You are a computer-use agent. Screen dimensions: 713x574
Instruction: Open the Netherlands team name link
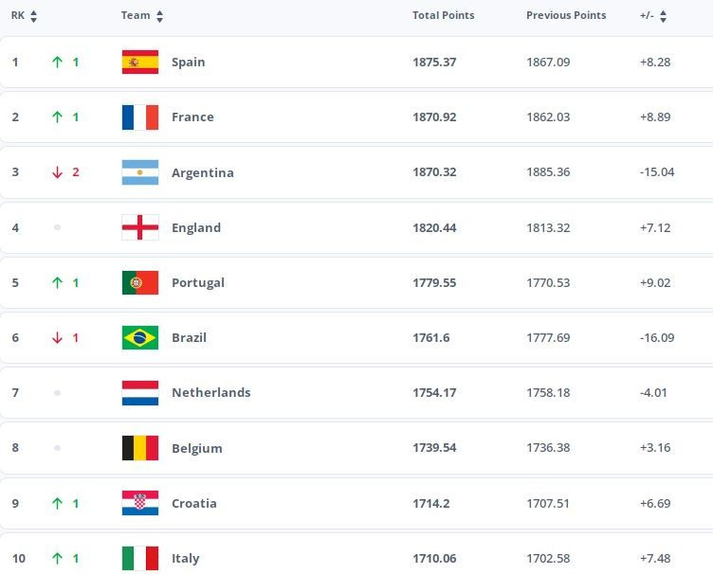(x=211, y=392)
